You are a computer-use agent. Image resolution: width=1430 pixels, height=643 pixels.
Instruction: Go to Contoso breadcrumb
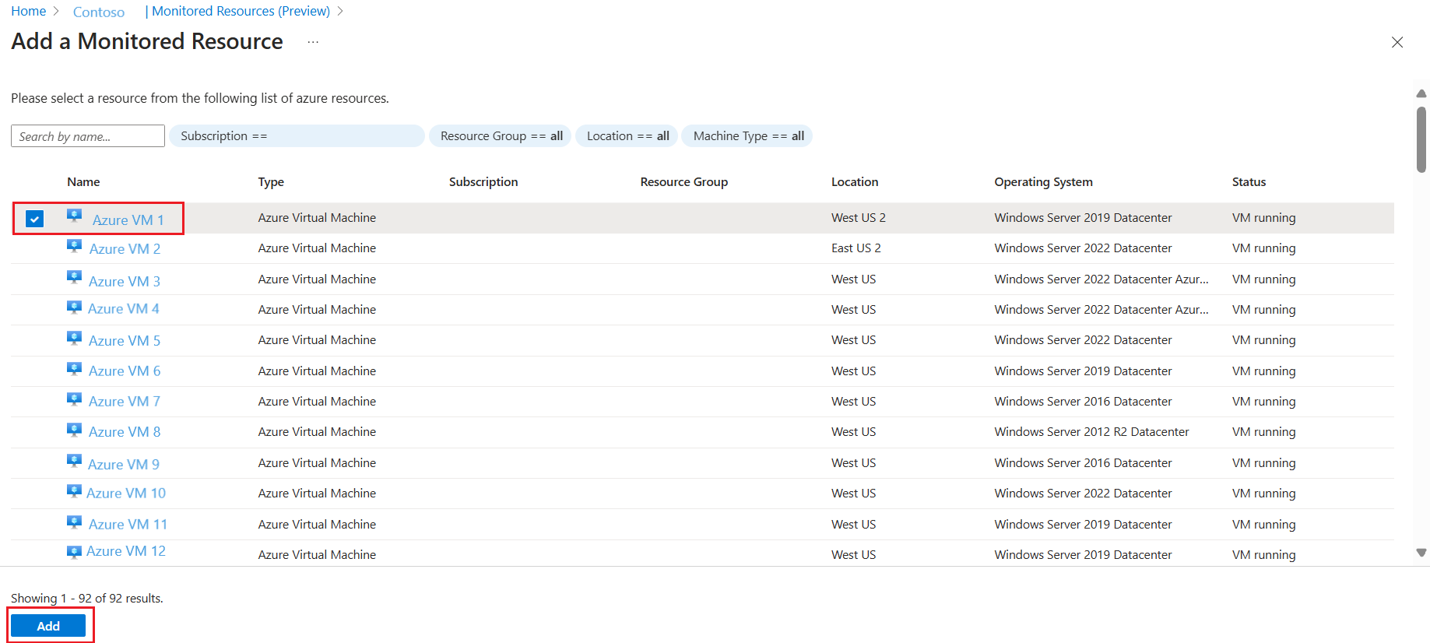(99, 12)
